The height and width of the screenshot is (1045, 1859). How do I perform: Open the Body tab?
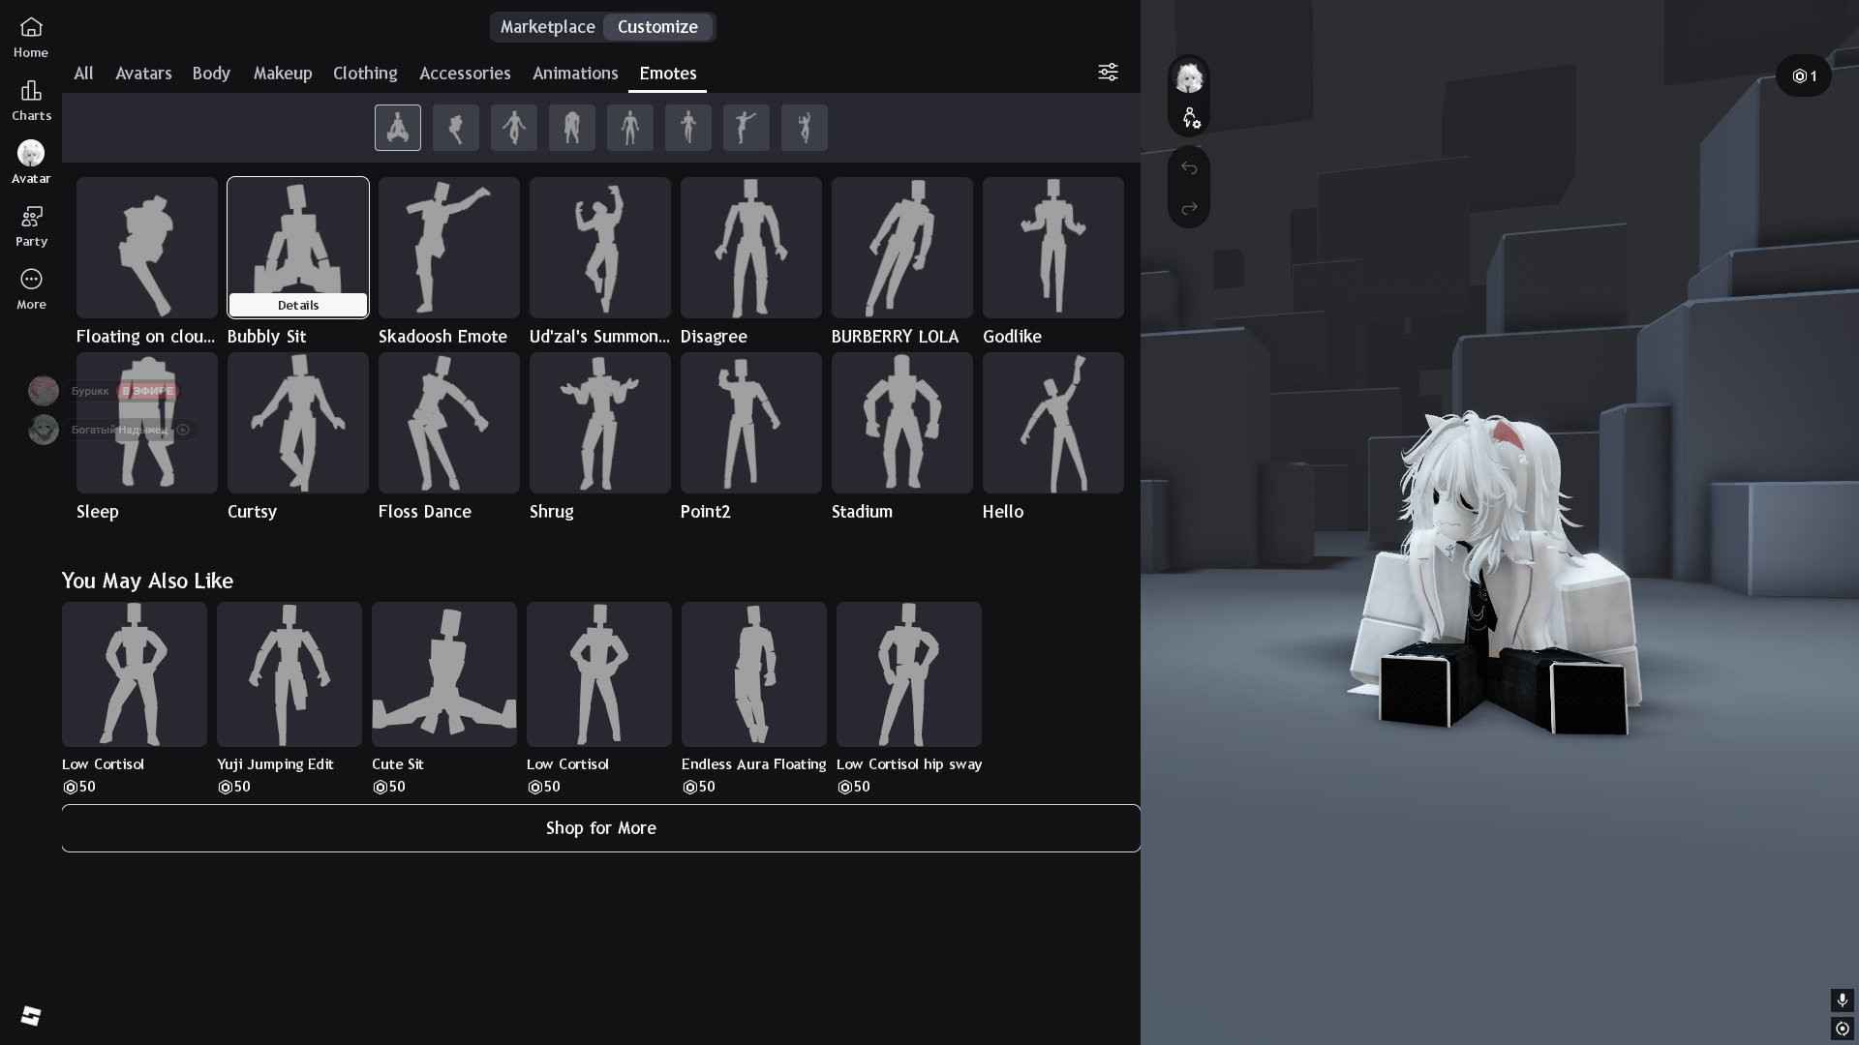coord(211,74)
